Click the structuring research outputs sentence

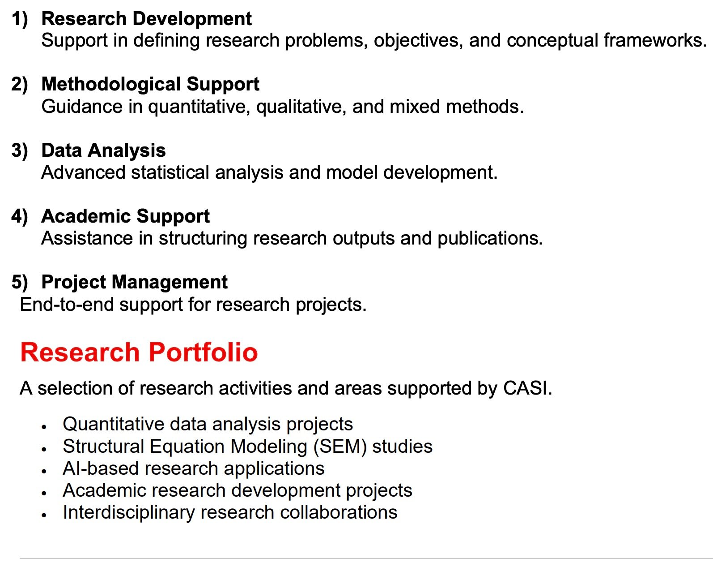[292, 238]
